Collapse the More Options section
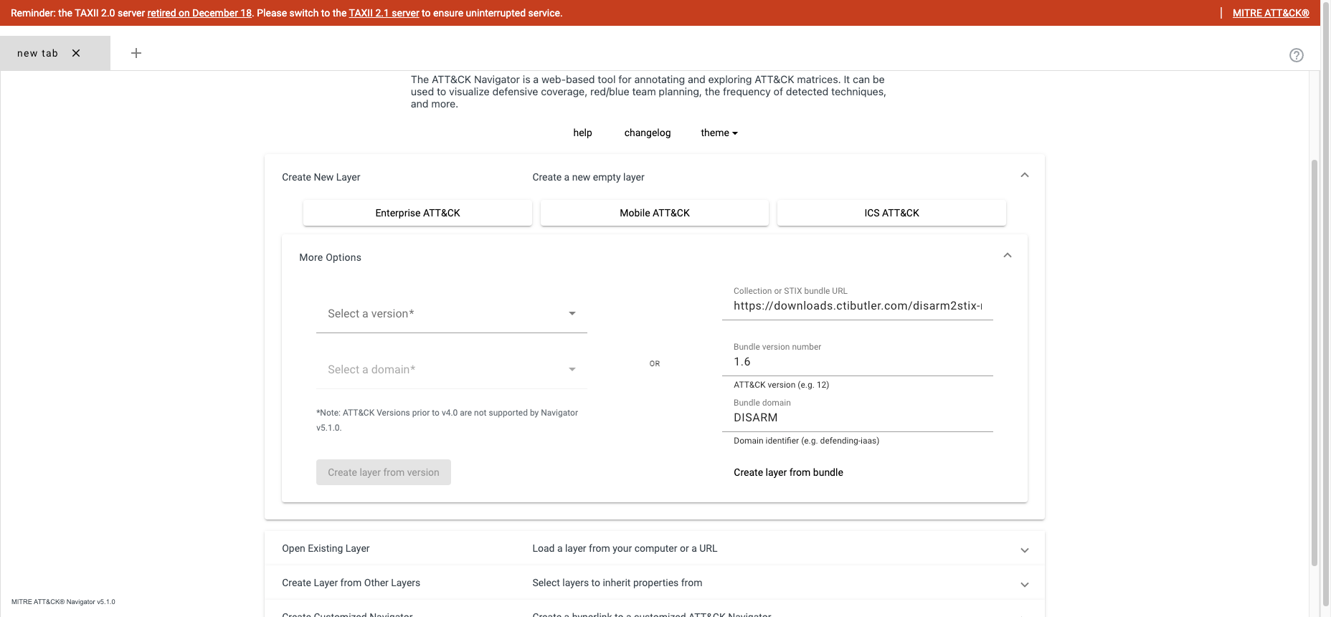The image size is (1331, 617). (1007, 256)
